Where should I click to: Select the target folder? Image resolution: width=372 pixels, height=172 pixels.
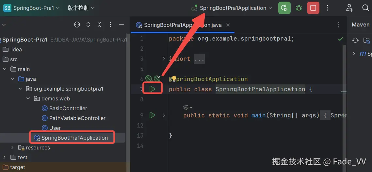(x=14, y=167)
